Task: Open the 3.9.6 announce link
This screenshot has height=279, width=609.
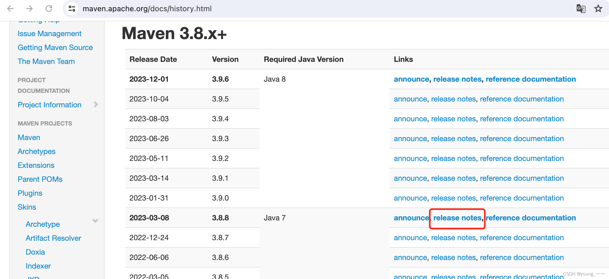Action: pos(411,79)
